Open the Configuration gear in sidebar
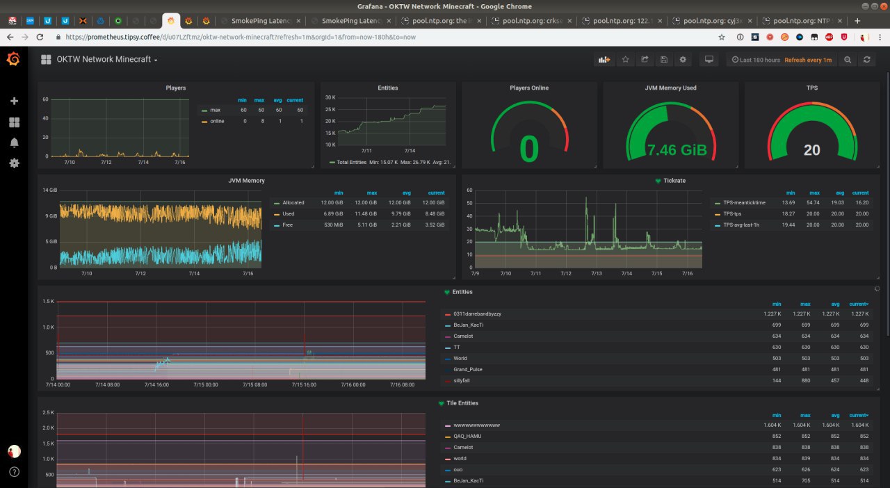890x488 pixels. pyautogui.click(x=14, y=163)
